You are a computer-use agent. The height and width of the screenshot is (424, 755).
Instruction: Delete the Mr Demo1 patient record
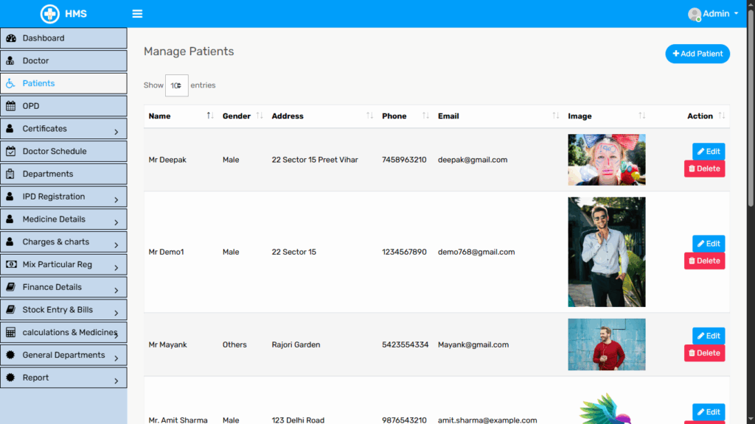point(704,261)
